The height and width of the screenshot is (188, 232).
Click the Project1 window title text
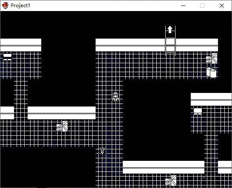[20, 6]
